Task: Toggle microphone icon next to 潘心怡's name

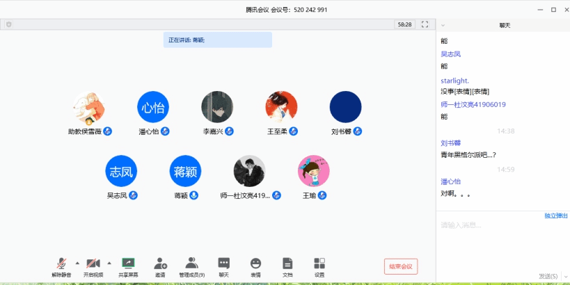Action: coord(165,131)
